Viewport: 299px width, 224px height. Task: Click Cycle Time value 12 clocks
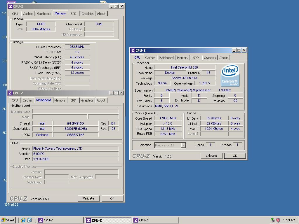(77, 73)
